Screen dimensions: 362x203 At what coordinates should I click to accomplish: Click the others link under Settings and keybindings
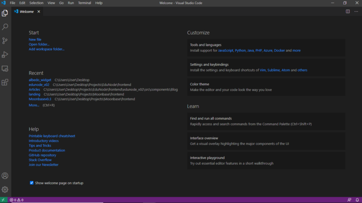tap(302, 70)
